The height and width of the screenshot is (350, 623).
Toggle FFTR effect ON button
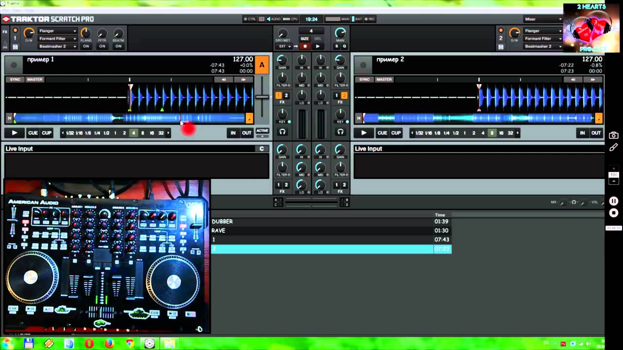point(102,46)
